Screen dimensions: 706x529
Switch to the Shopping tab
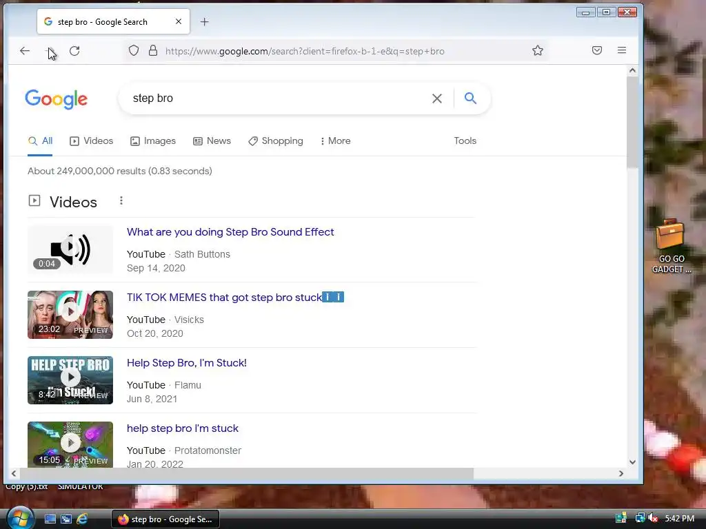pyautogui.click(x=276, y=141)
